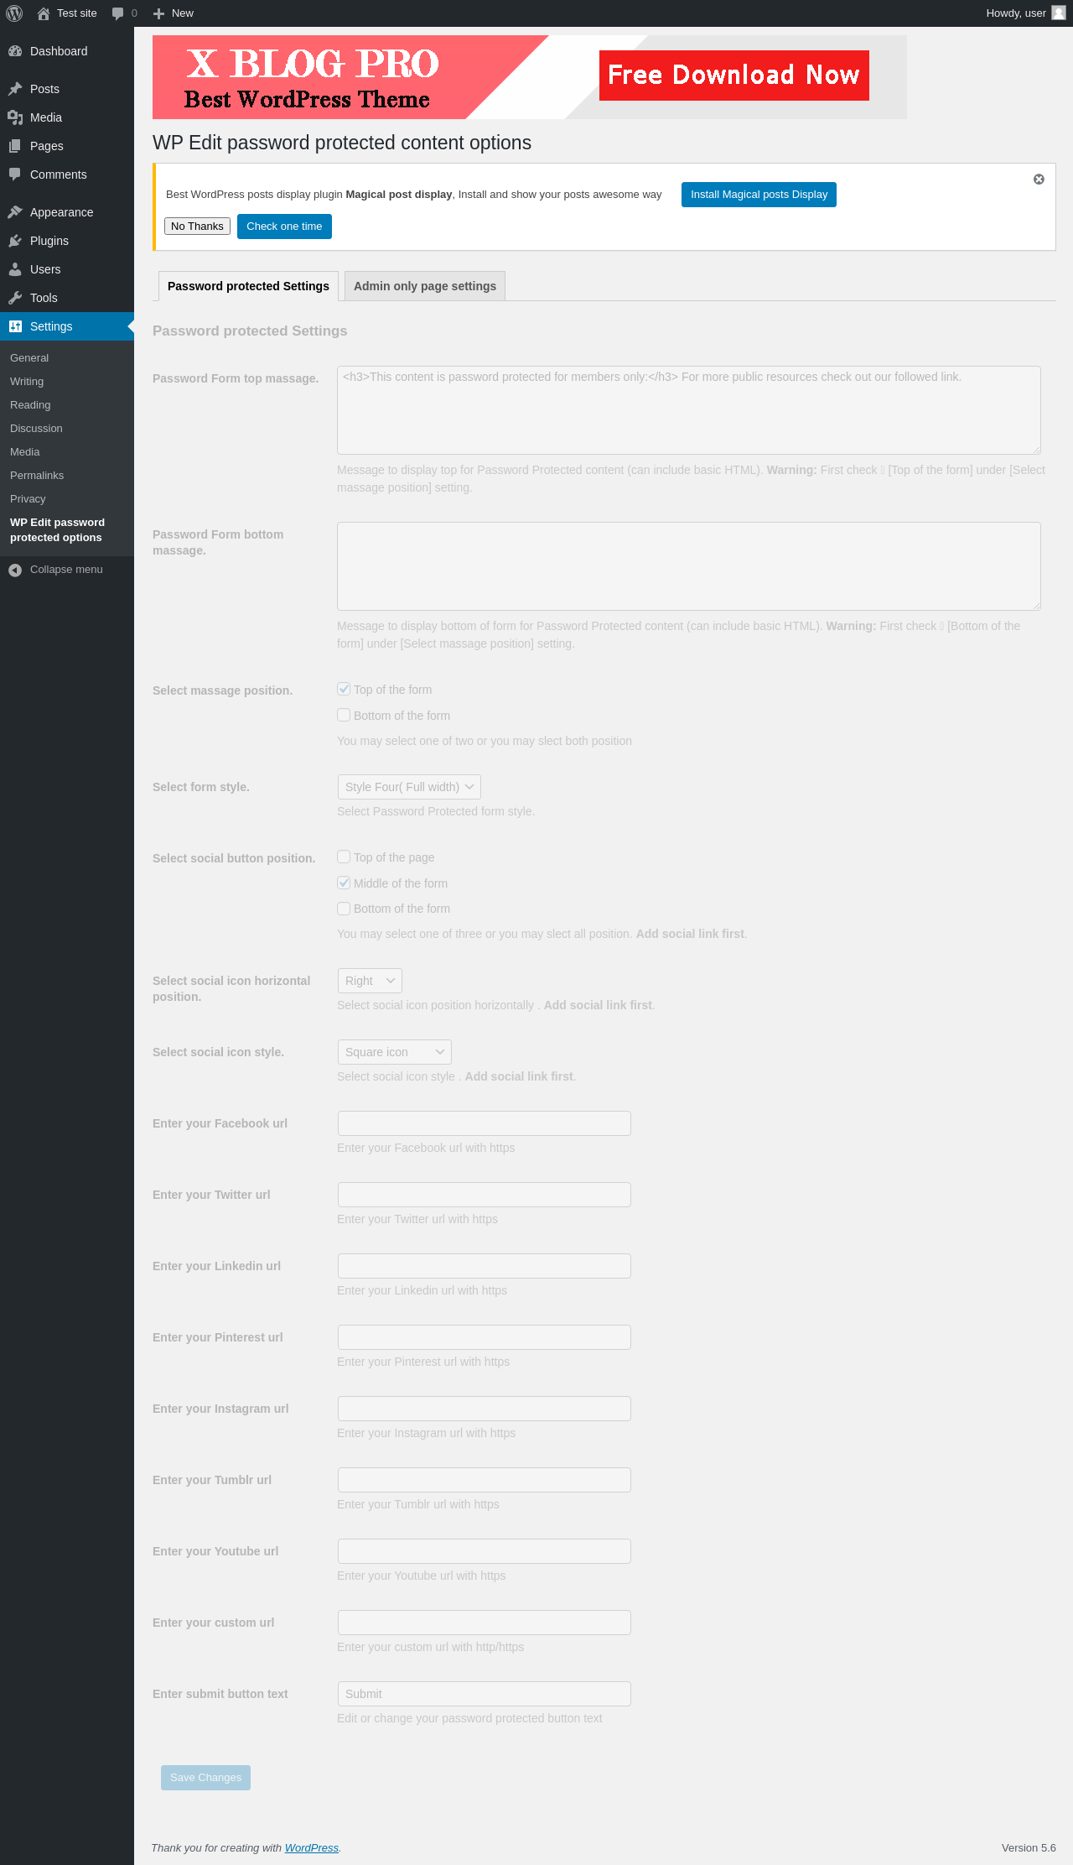Click the No Thanks button
The image size is (1073, 1865).
click(197, 227)
